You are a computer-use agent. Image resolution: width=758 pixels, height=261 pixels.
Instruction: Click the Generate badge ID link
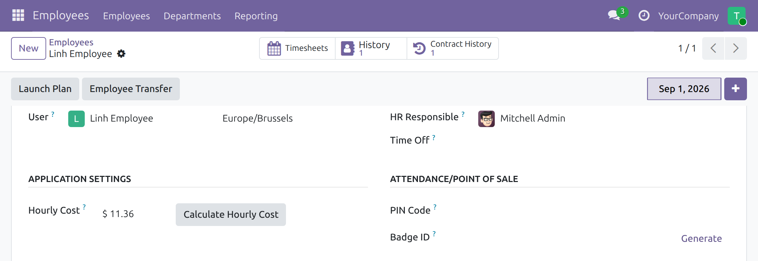tap(701, 238)
